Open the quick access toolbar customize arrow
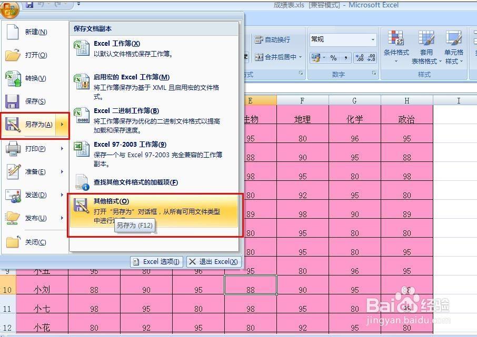Viewport: 477px width, 337px height. coord(79,4)
